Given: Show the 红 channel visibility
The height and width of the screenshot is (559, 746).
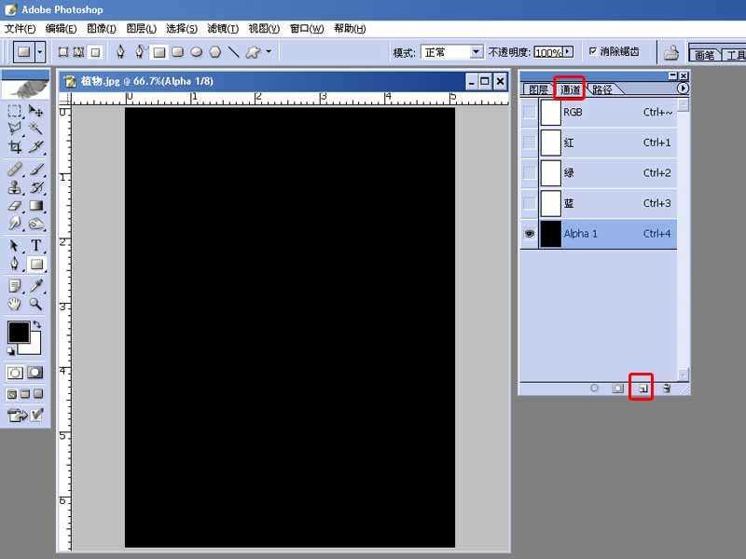Looking at the screenshot, I should tap(529, 143).
